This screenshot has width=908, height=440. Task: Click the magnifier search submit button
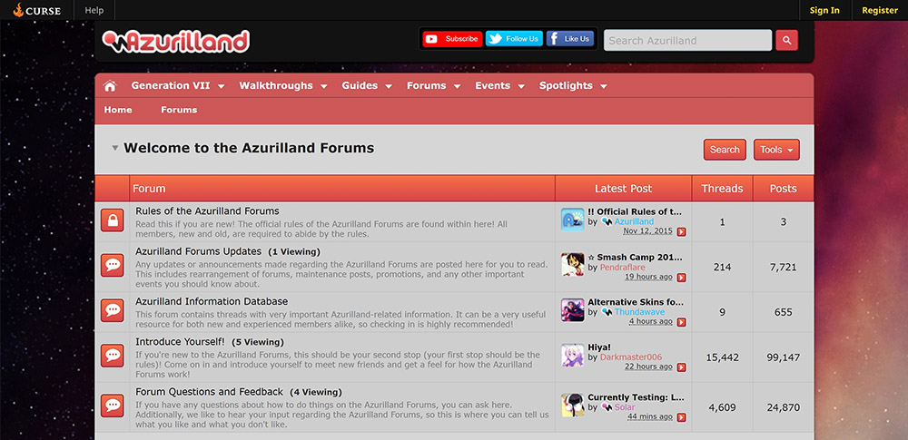[x=787, y=40]
